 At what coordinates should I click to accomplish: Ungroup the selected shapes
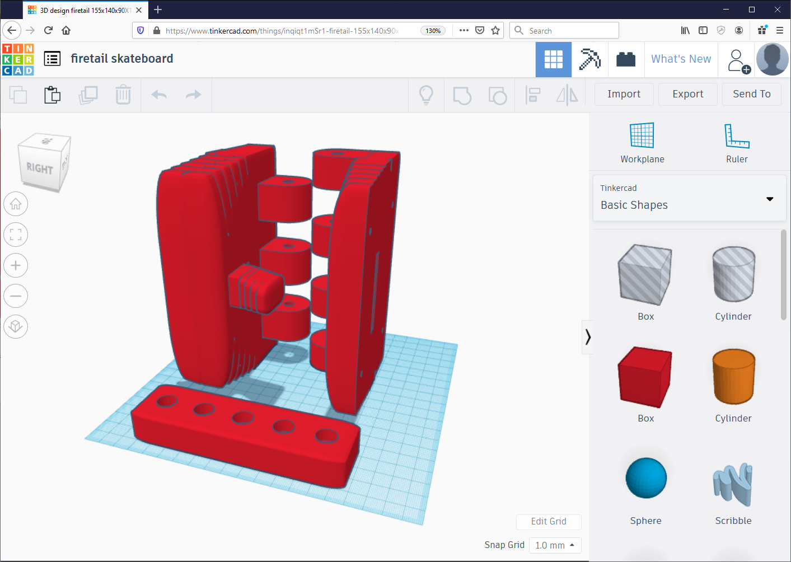click(x=498, y=95)
